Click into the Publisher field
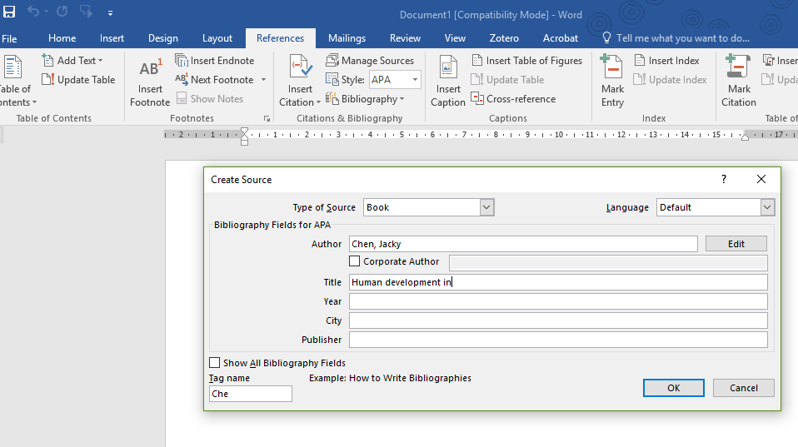Screen dimensions: 798x447 [557, 340]
